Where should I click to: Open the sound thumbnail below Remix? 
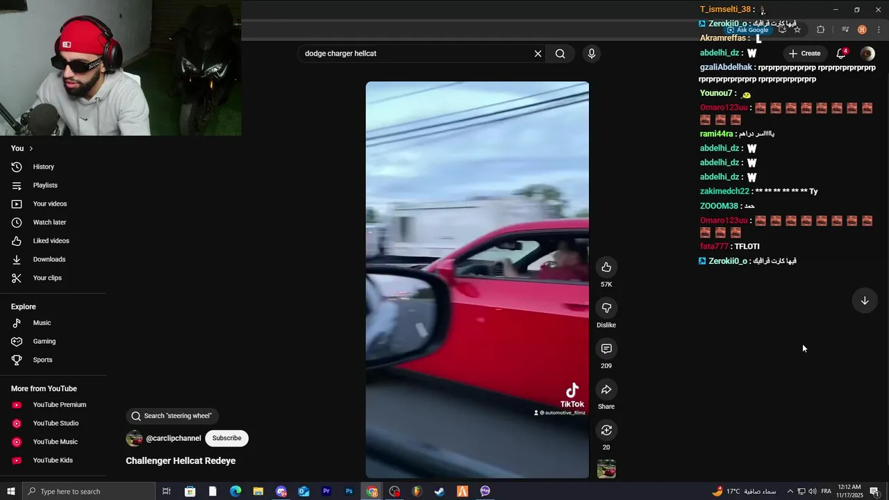coord(606,469)
